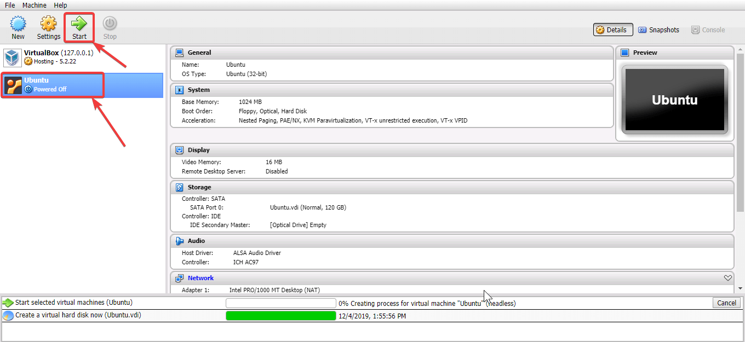Click the Hosting gear status icon
The width and height of the screenshot is (745, 342).
click(28, 61)
